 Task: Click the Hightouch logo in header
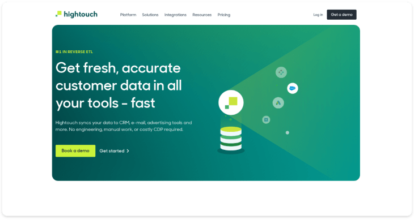pyautogui.click(x=77, y=14)
